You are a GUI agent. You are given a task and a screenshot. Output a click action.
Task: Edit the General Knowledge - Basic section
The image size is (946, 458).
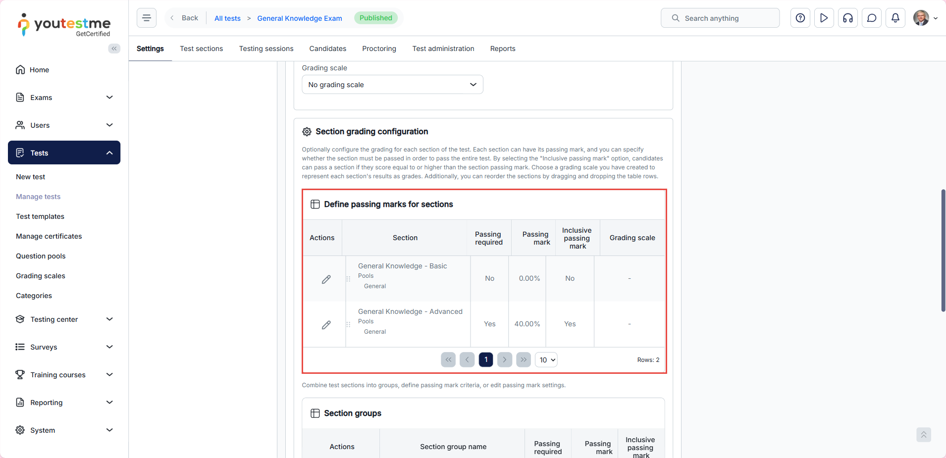pyautogui.click(x=326, y=279)
